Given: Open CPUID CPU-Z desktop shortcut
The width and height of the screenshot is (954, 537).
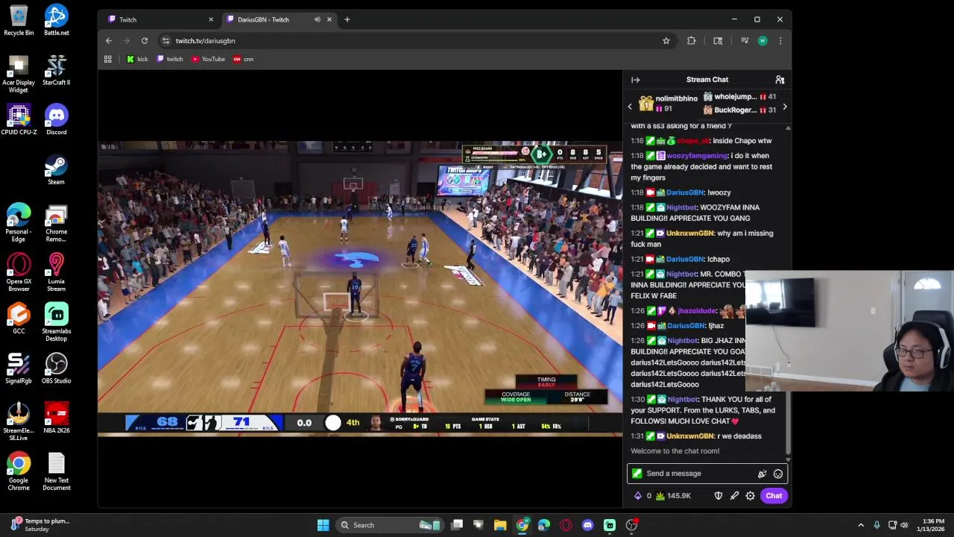Looking at the screenshot, I should click(19, 119).
